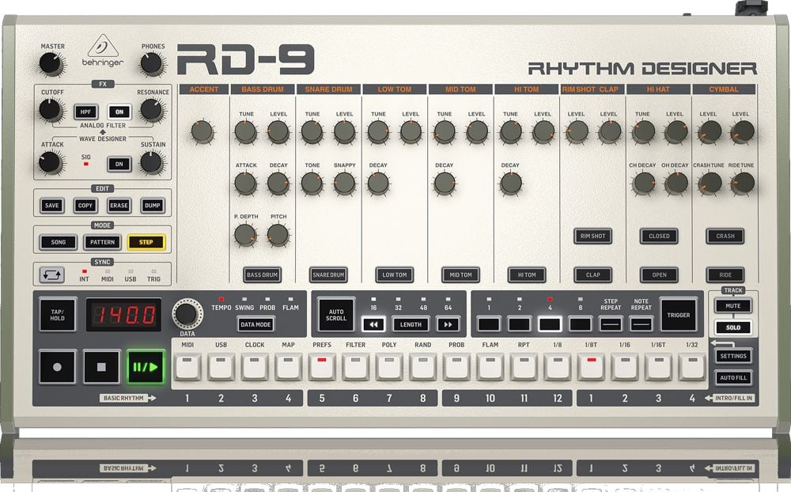The image size is (791, 492).
Task: Select PATTERN mode
Action: click(102, 242)
